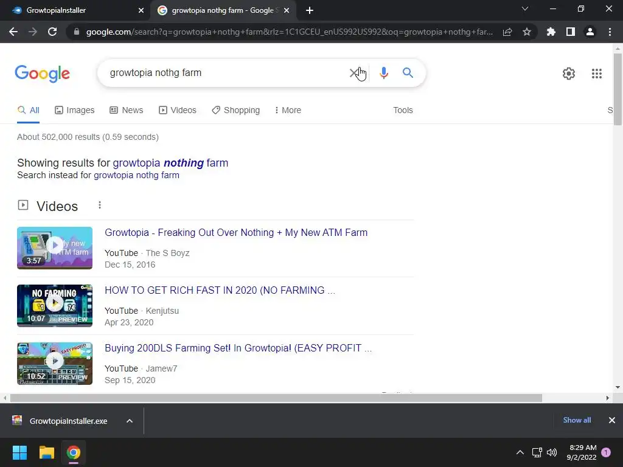The image size is (623, 467).
Task: Click the About 502,000 results text
Action: tap(88, 137)
